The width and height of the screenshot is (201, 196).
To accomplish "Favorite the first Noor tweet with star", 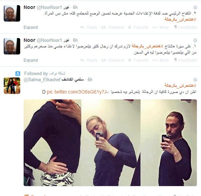I will tap(138, 27).
